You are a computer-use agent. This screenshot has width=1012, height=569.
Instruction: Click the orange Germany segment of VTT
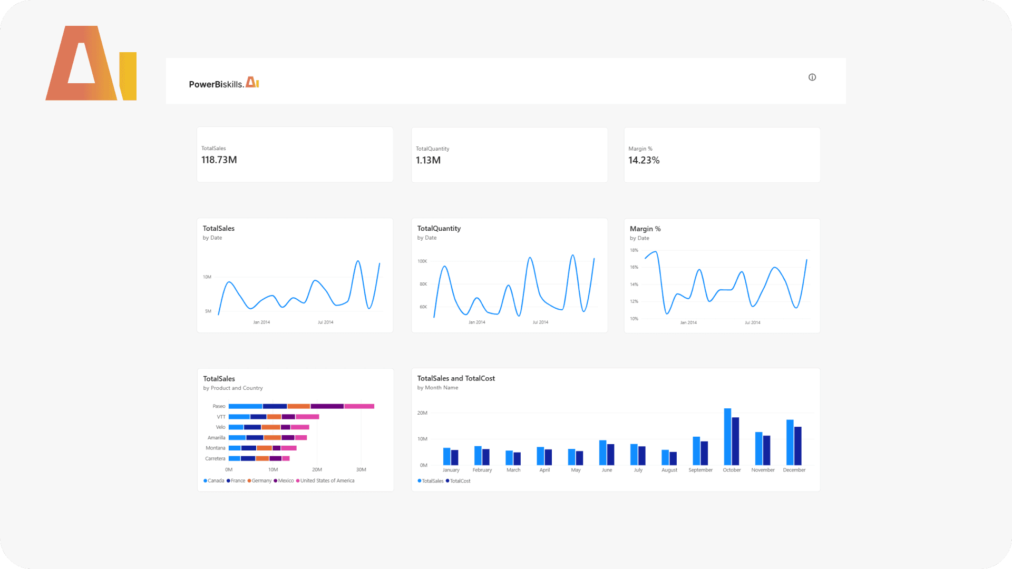click(x=274, y=417)
